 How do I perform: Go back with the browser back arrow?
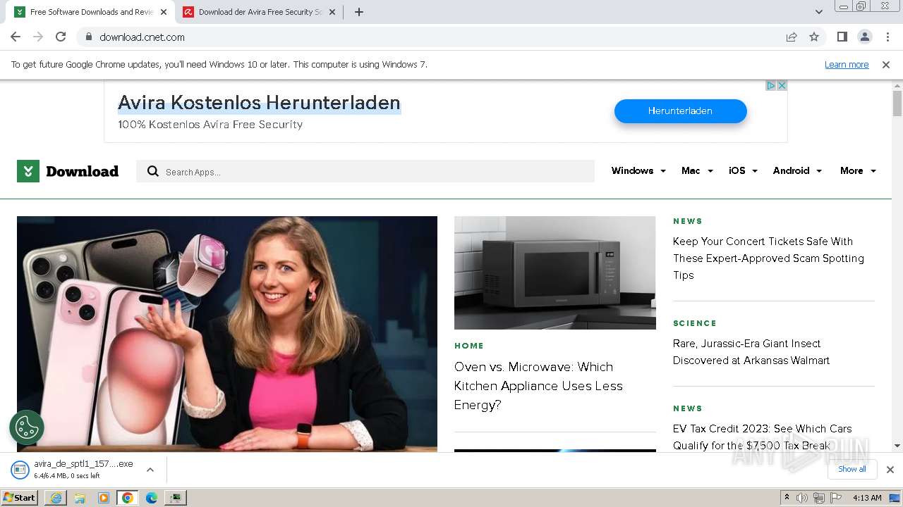16,37
